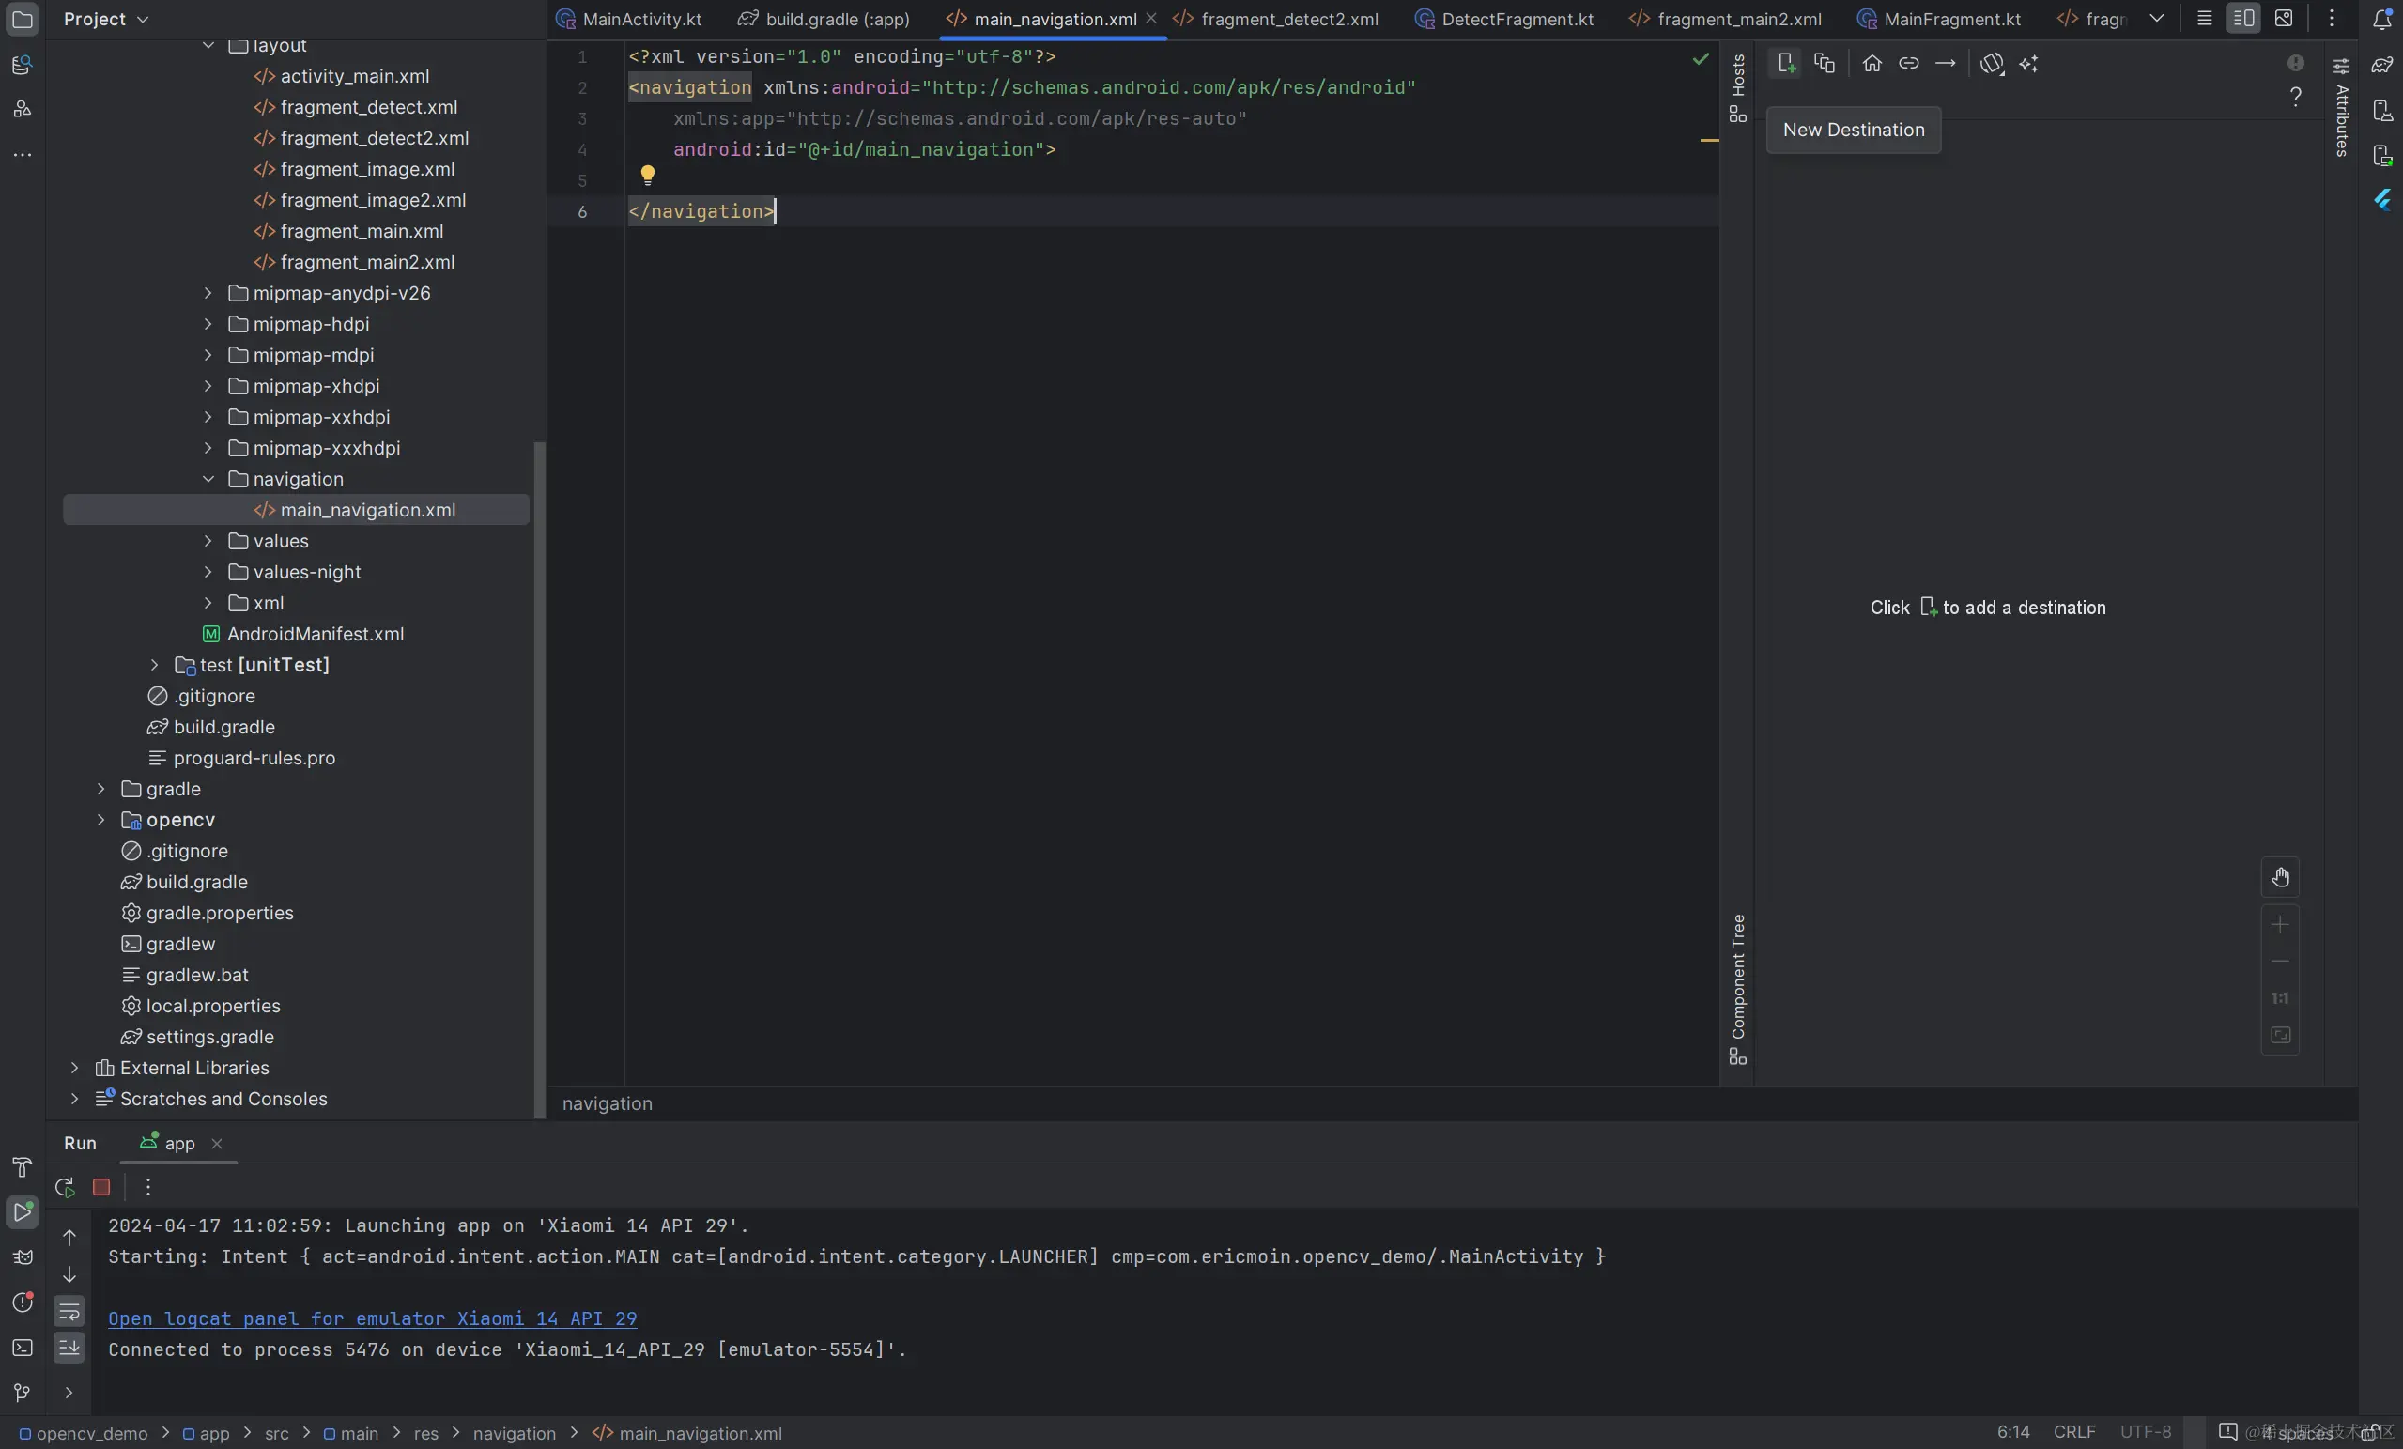2403x1449 pixels.
Task: Click the Add Deep Link icon
Action: click(1908, 63)
